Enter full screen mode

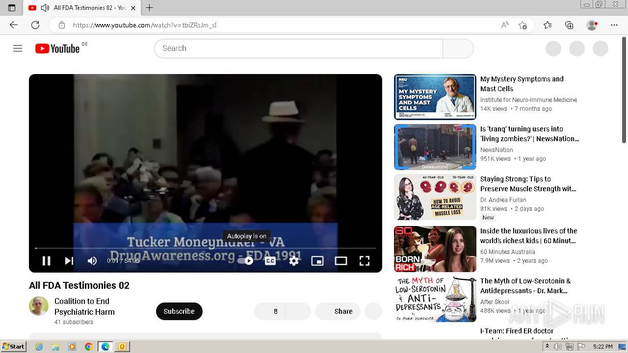pyautogui.click(x=365, y=261)
